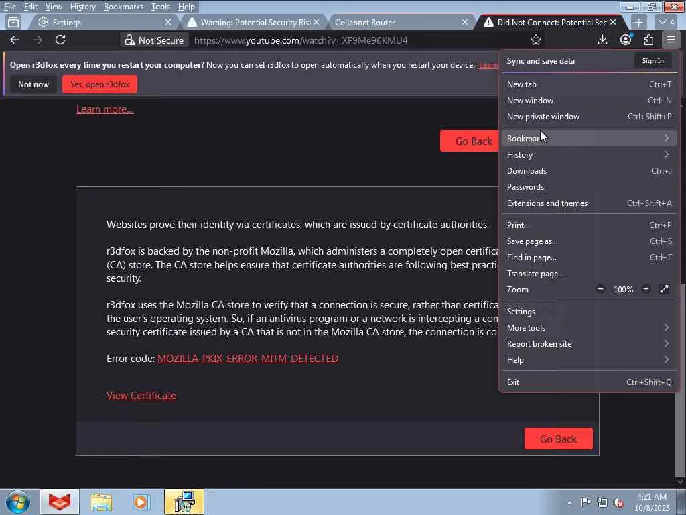Select Downloads from the panel menu
The width and height of the screenshot is (686, 515).
(589, 171)
